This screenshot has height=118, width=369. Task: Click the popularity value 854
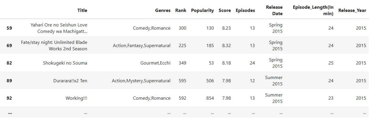(x=209, y=98)
